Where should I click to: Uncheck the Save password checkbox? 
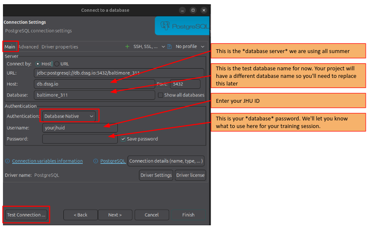[x=123, y=139]
